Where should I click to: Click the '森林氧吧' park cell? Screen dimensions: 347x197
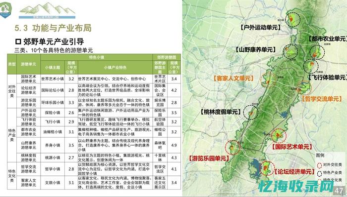point(160,145)
